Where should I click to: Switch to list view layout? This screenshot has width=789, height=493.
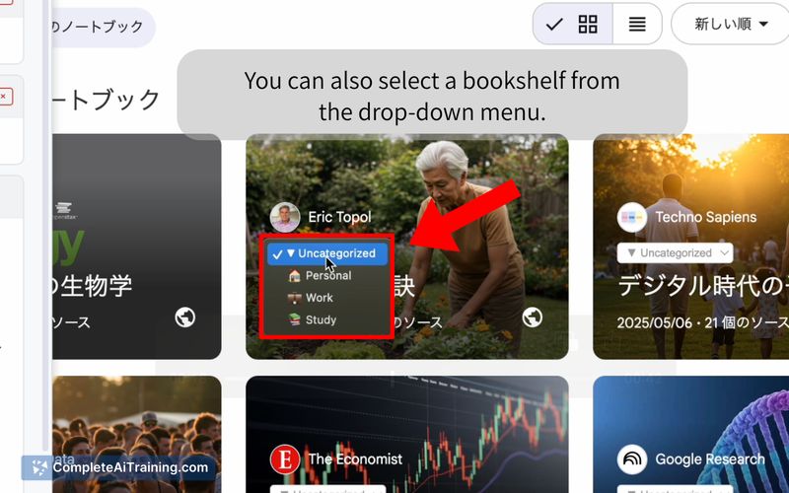tap(637, 24)
